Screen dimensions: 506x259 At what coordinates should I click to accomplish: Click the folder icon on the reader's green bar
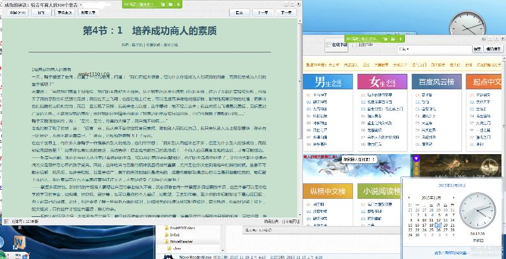tap(169, 3)
